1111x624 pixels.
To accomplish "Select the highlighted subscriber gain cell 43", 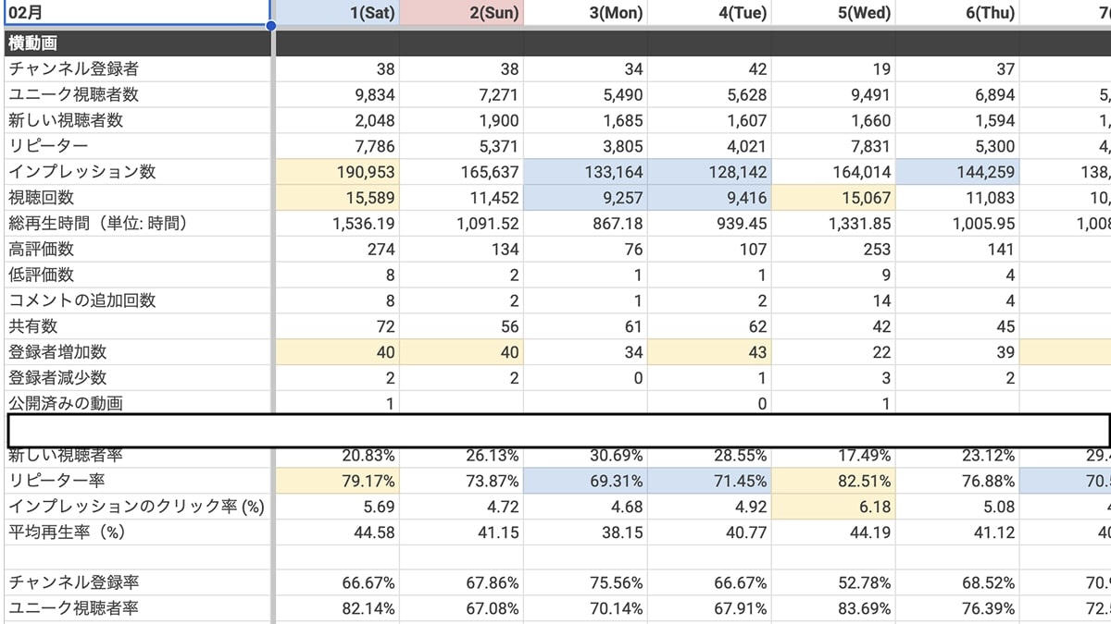I will (x=710, y=352).
